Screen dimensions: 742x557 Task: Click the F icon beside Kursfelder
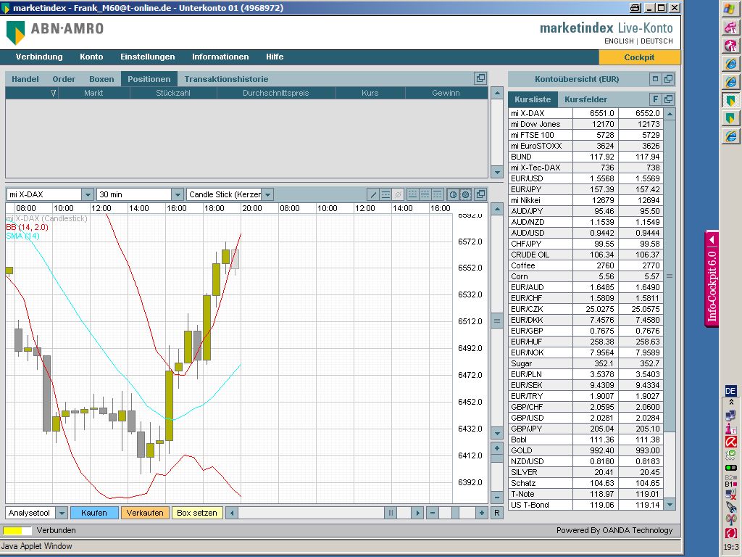coord(655,99)
